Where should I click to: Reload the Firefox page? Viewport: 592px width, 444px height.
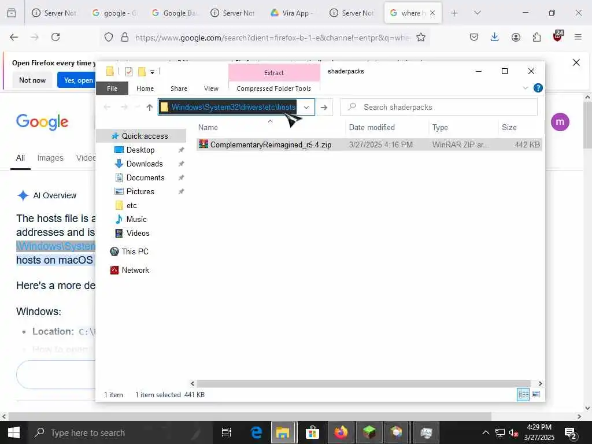tap(55, 37)
